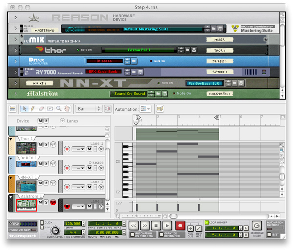Unfold the Mastering combinator device
This screenshot has width=293, height=250.
(x=16, y=28)
